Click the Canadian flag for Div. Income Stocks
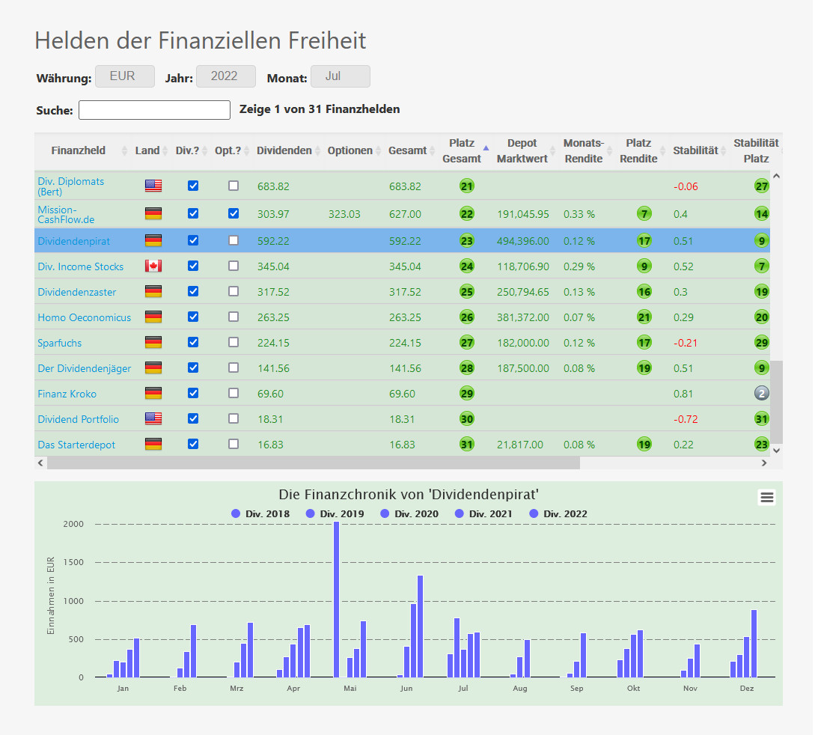The width and height of the screenshot is (821, 735). coord(153,266)
